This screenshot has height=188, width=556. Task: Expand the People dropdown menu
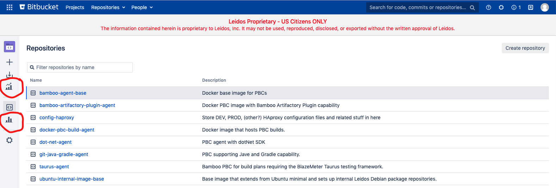click(142, 7)
